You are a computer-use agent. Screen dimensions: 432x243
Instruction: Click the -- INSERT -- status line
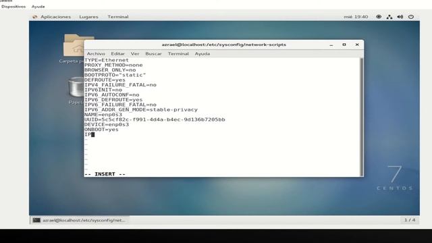pos(105,174)
